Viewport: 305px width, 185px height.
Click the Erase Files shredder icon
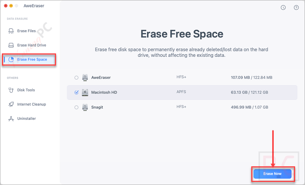click(11, 31)
